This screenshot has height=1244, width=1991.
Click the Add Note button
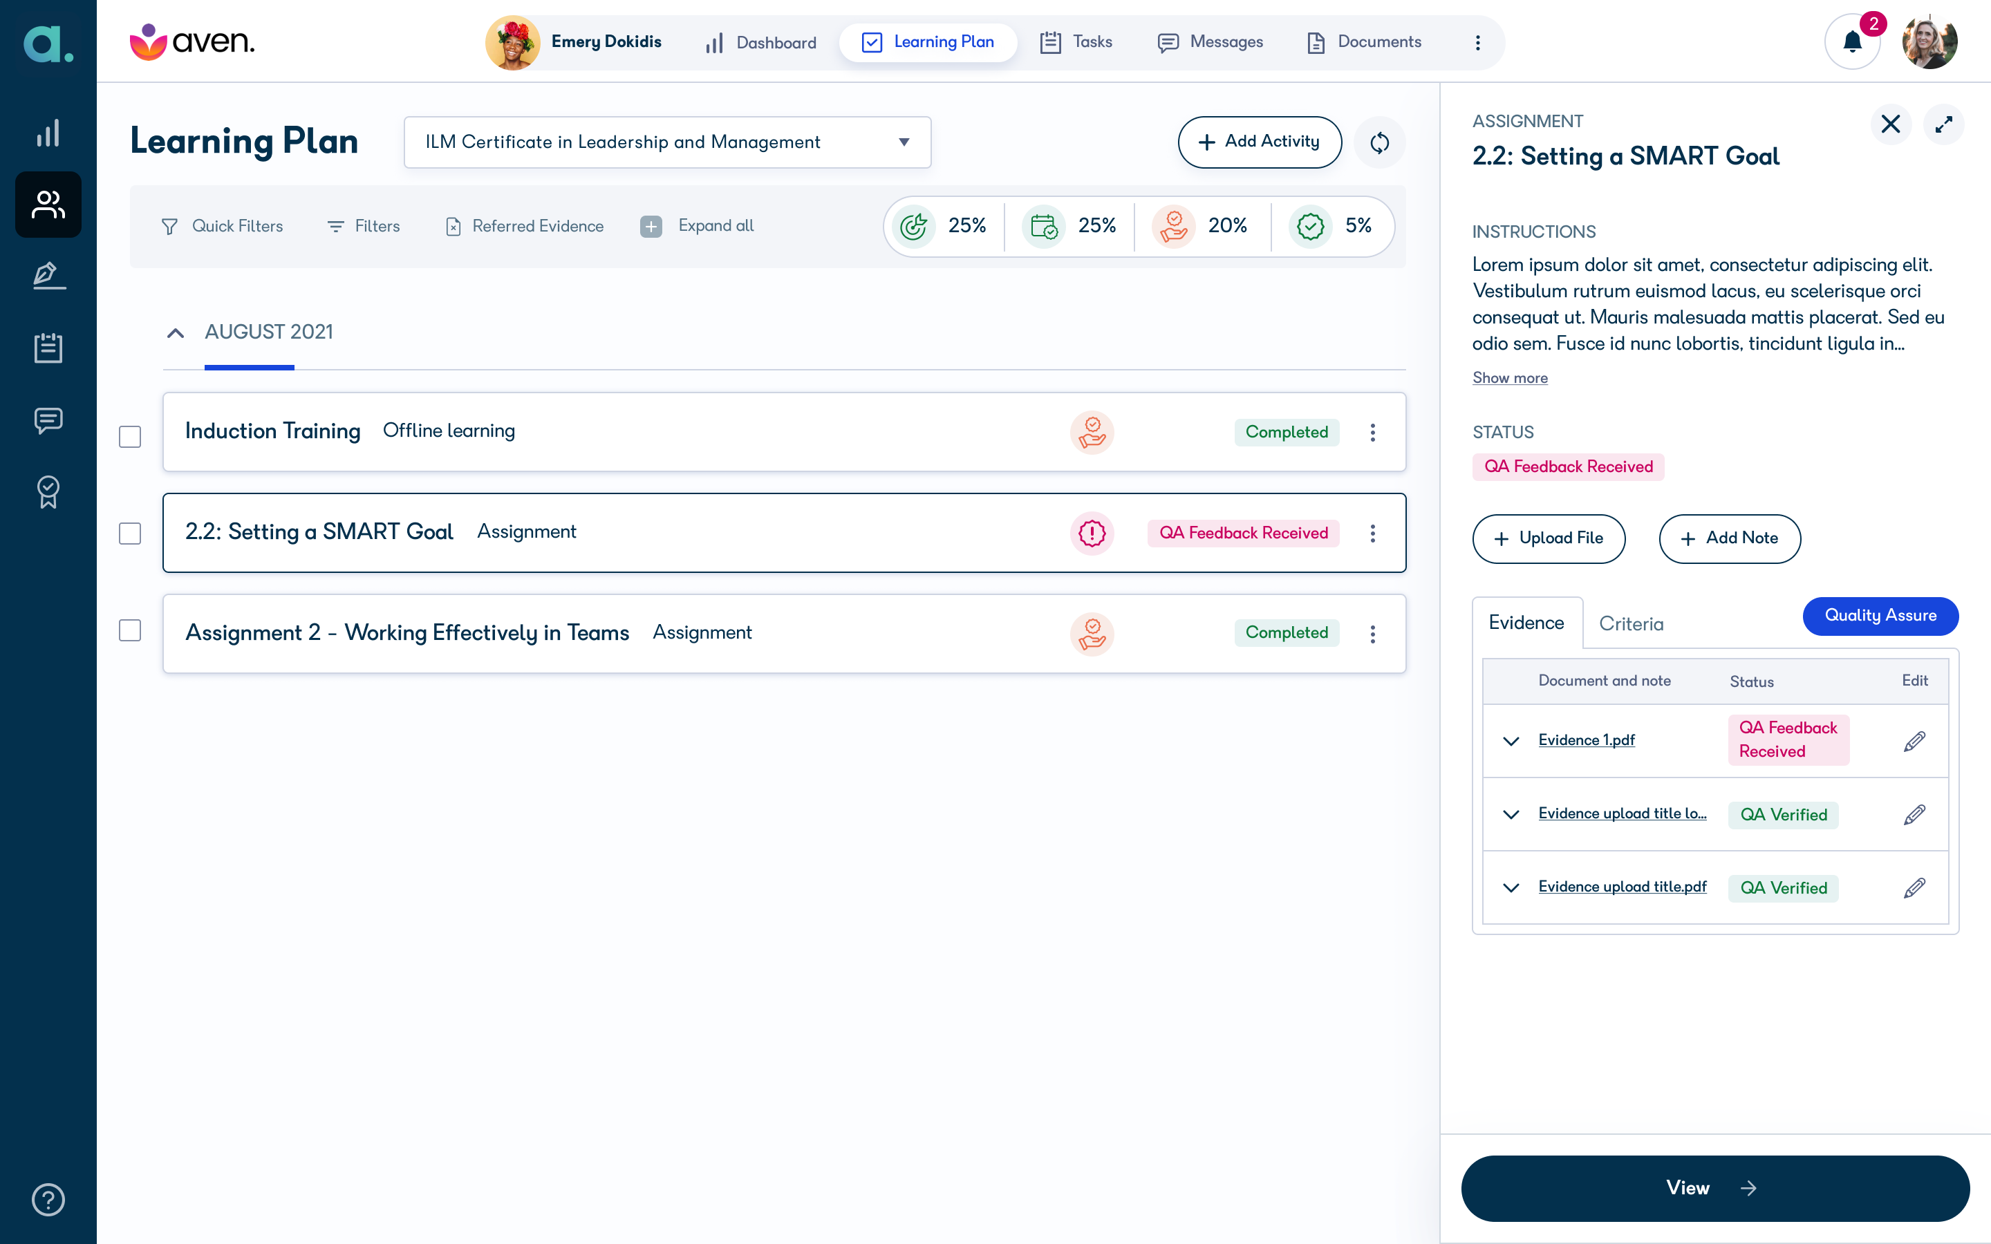pos(1730,538)
